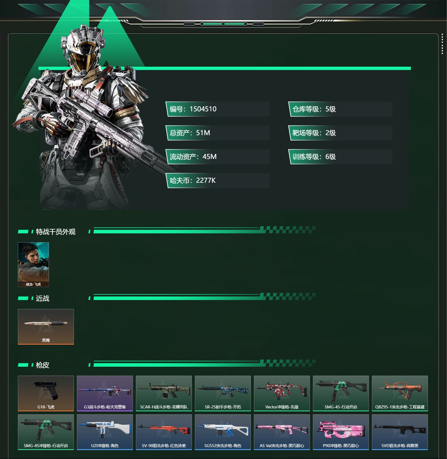
Task: Click the 哈夫币 2277K balance field
Action: tap(218, 180)
